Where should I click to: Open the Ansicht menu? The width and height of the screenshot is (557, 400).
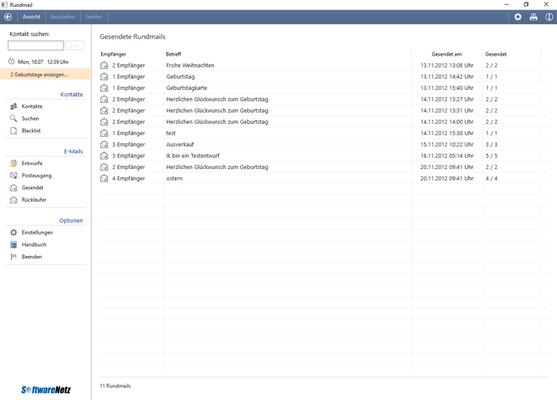click(31, 17)
